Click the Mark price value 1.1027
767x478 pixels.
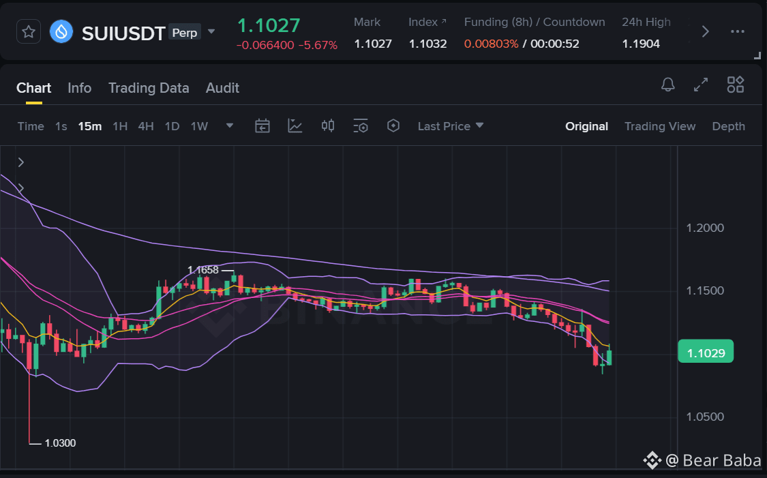[373, 44]
